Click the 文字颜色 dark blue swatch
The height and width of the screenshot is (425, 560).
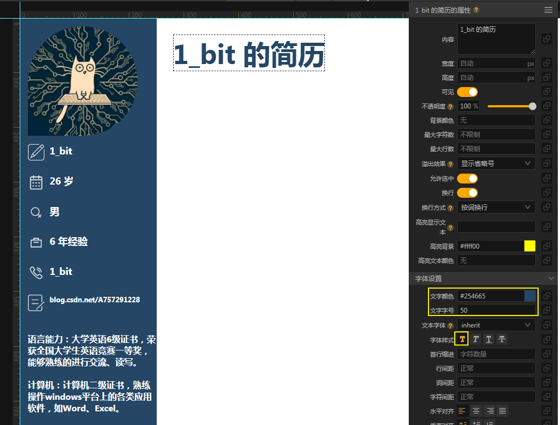click(x=530, y=296)
